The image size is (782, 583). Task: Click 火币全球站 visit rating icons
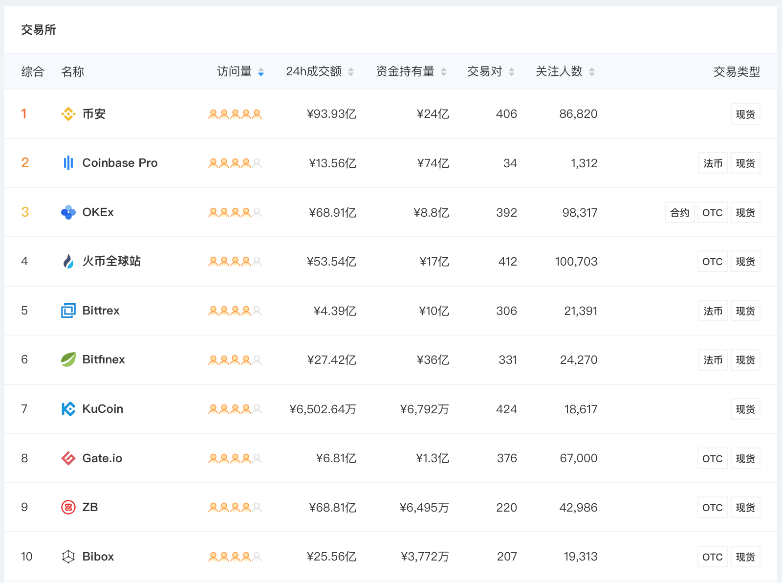[x=235, y=261]
